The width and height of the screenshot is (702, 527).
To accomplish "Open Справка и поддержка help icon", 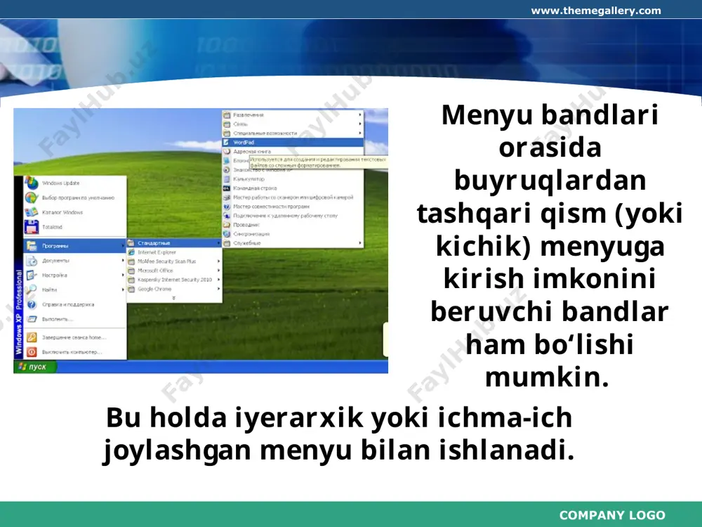I will point(32,304).
